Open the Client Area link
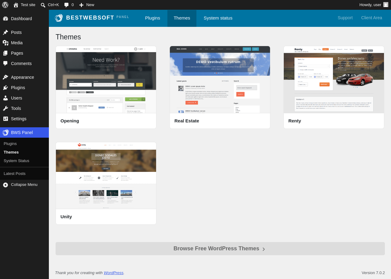The image size is (391, 279). coord(372,18)
